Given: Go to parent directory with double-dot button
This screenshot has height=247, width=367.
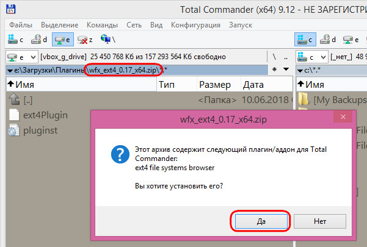Looking at the screenshot, I should [x=286, y=57].
